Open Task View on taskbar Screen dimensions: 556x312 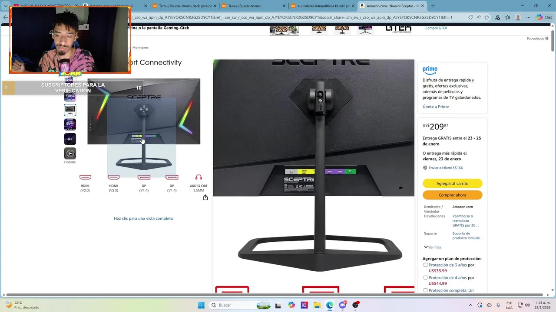coord(278,305)
